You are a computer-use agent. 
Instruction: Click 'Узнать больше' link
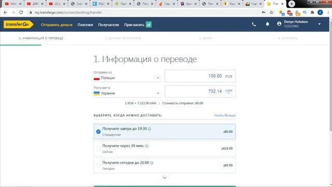(x=225, y=115)
